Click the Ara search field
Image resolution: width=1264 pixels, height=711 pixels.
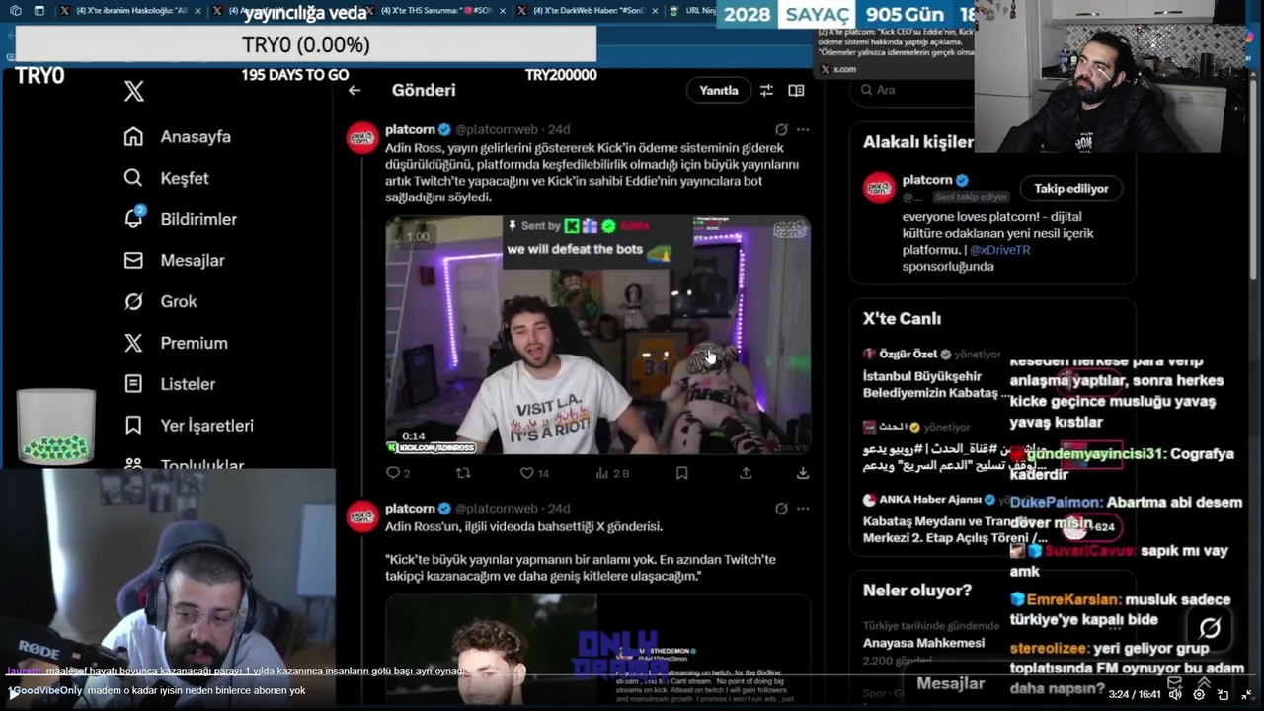pyautogui.click(x=913, y=90)
